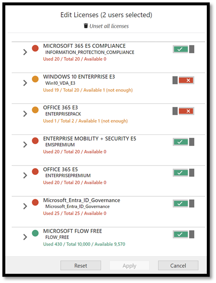Image resolution: width=216 pixels, height=283 pixels.
Task: Click orange status dot for Office 365 E3
Action: (x=35, y=110)
